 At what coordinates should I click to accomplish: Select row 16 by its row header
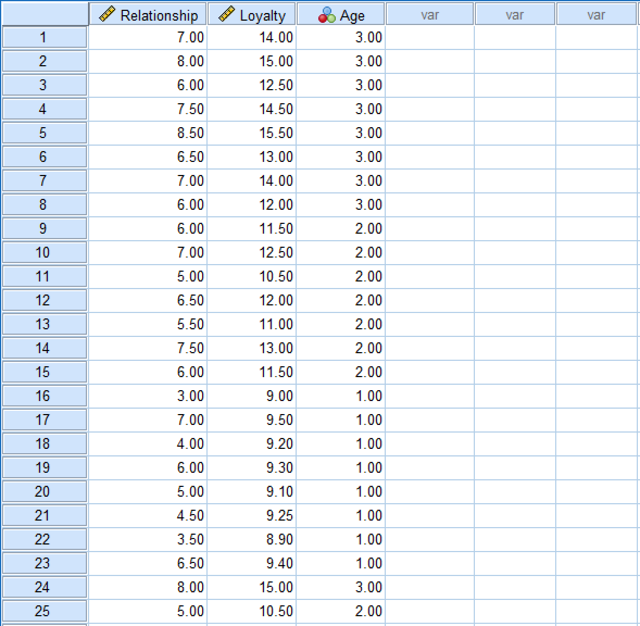(44, 396)
